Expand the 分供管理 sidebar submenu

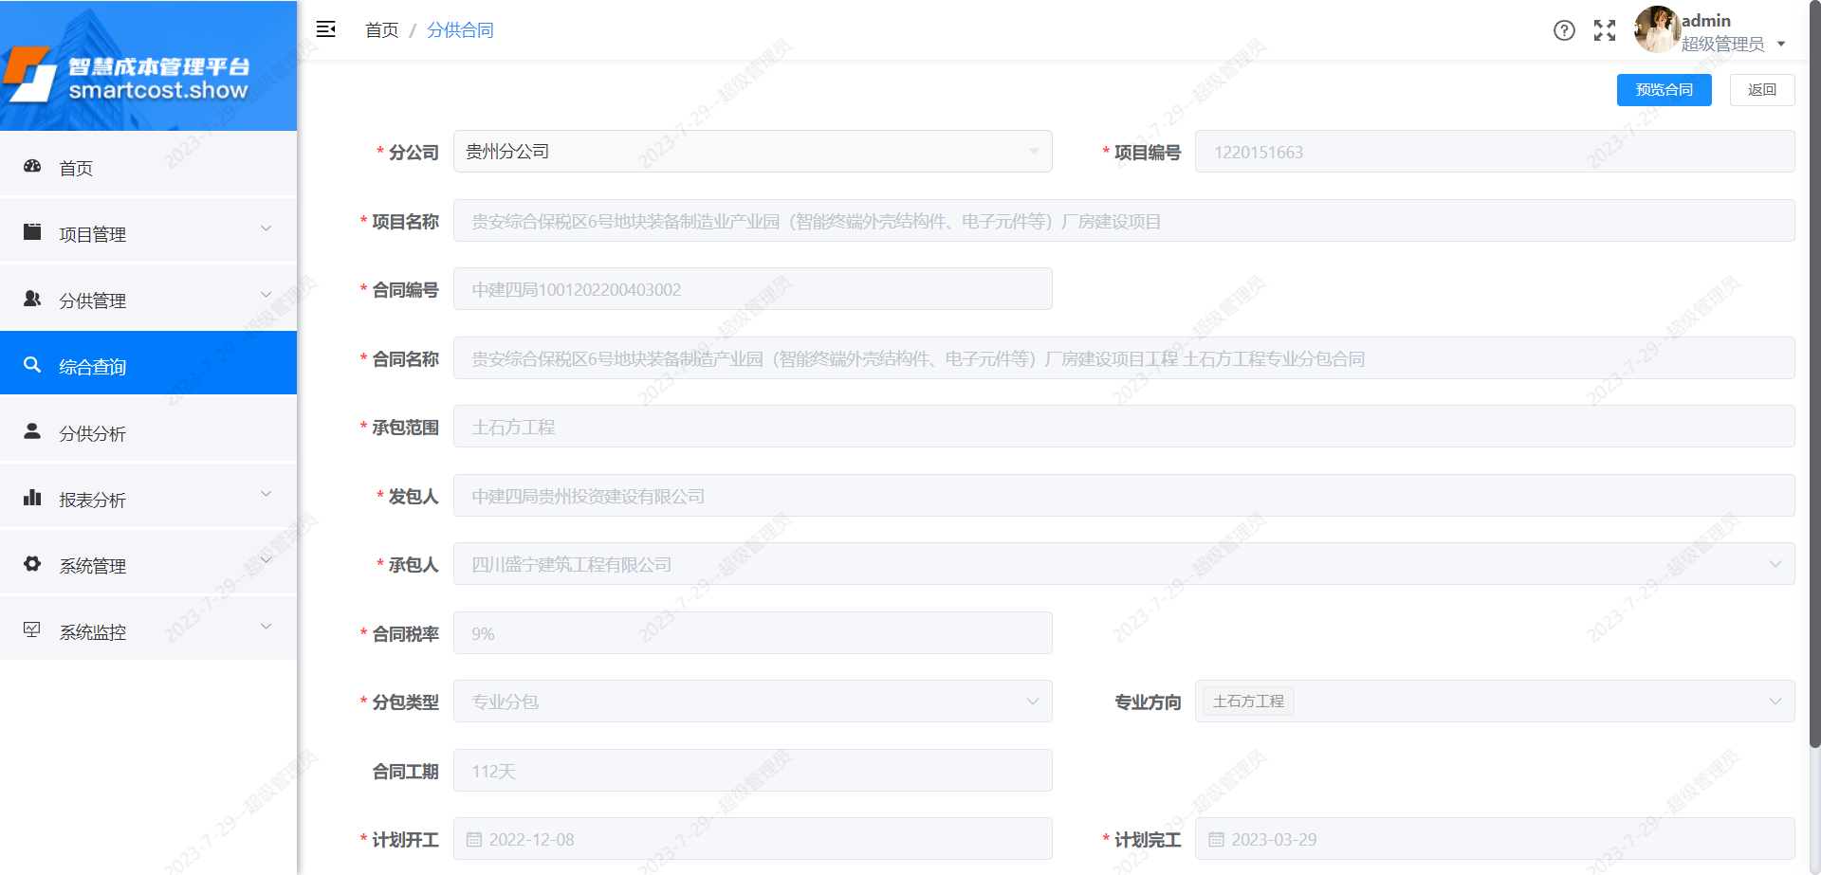coord(148,300)
